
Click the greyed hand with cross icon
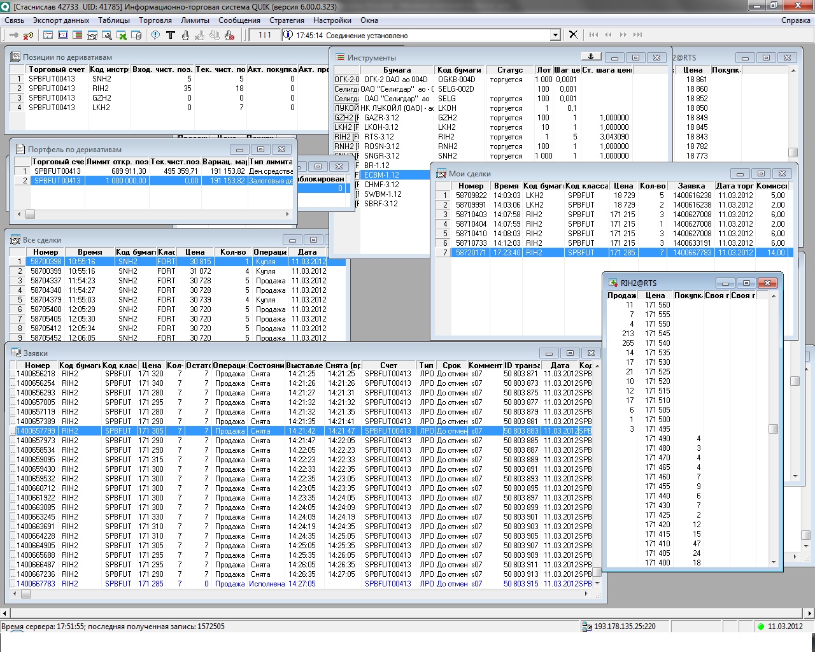(200, 35)
